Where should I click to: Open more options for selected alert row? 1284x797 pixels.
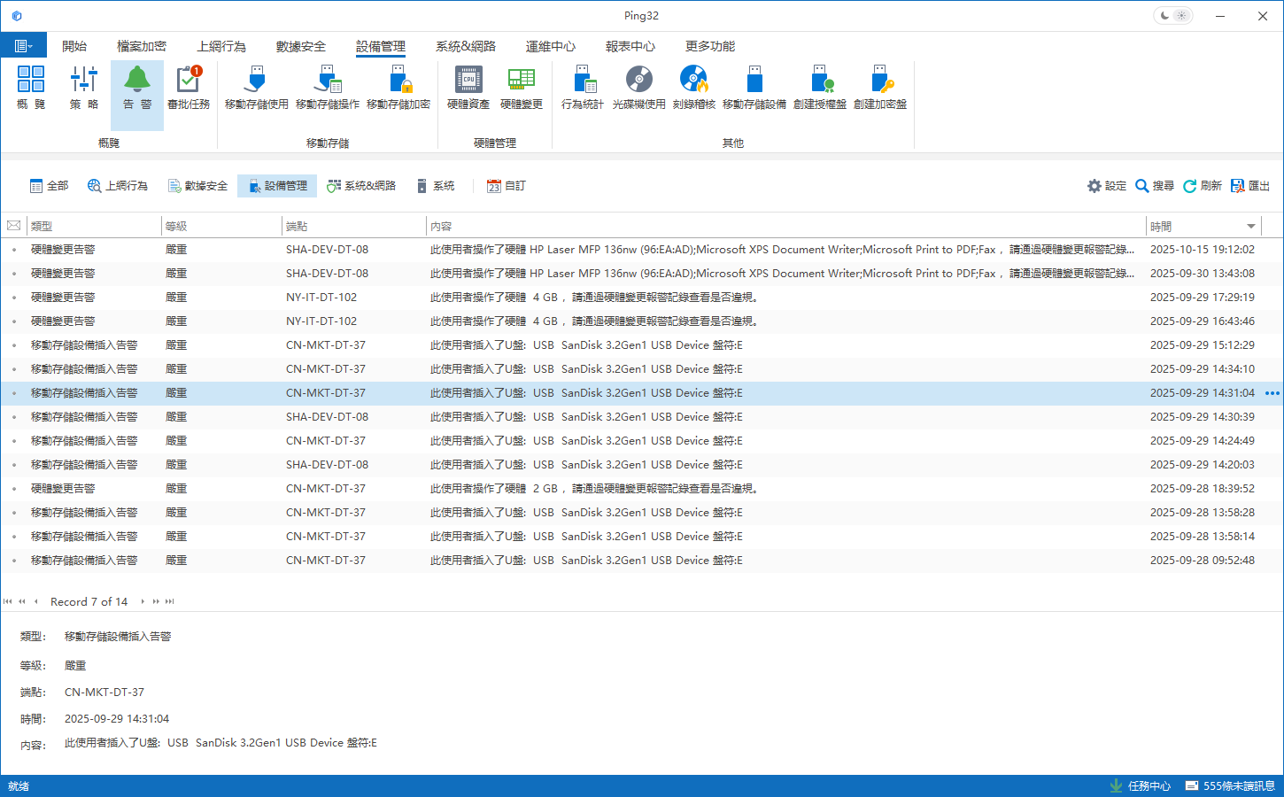coord(1272,393)
